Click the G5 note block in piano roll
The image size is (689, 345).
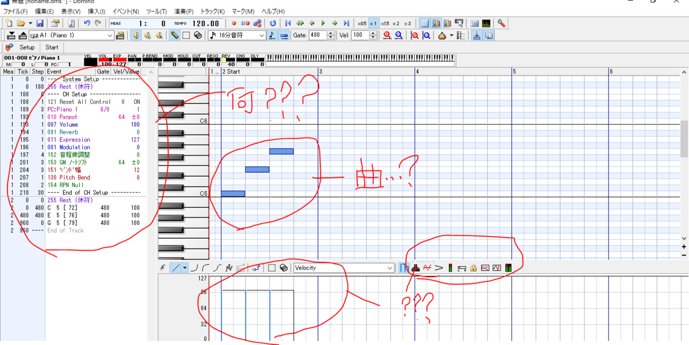point(281,152)
